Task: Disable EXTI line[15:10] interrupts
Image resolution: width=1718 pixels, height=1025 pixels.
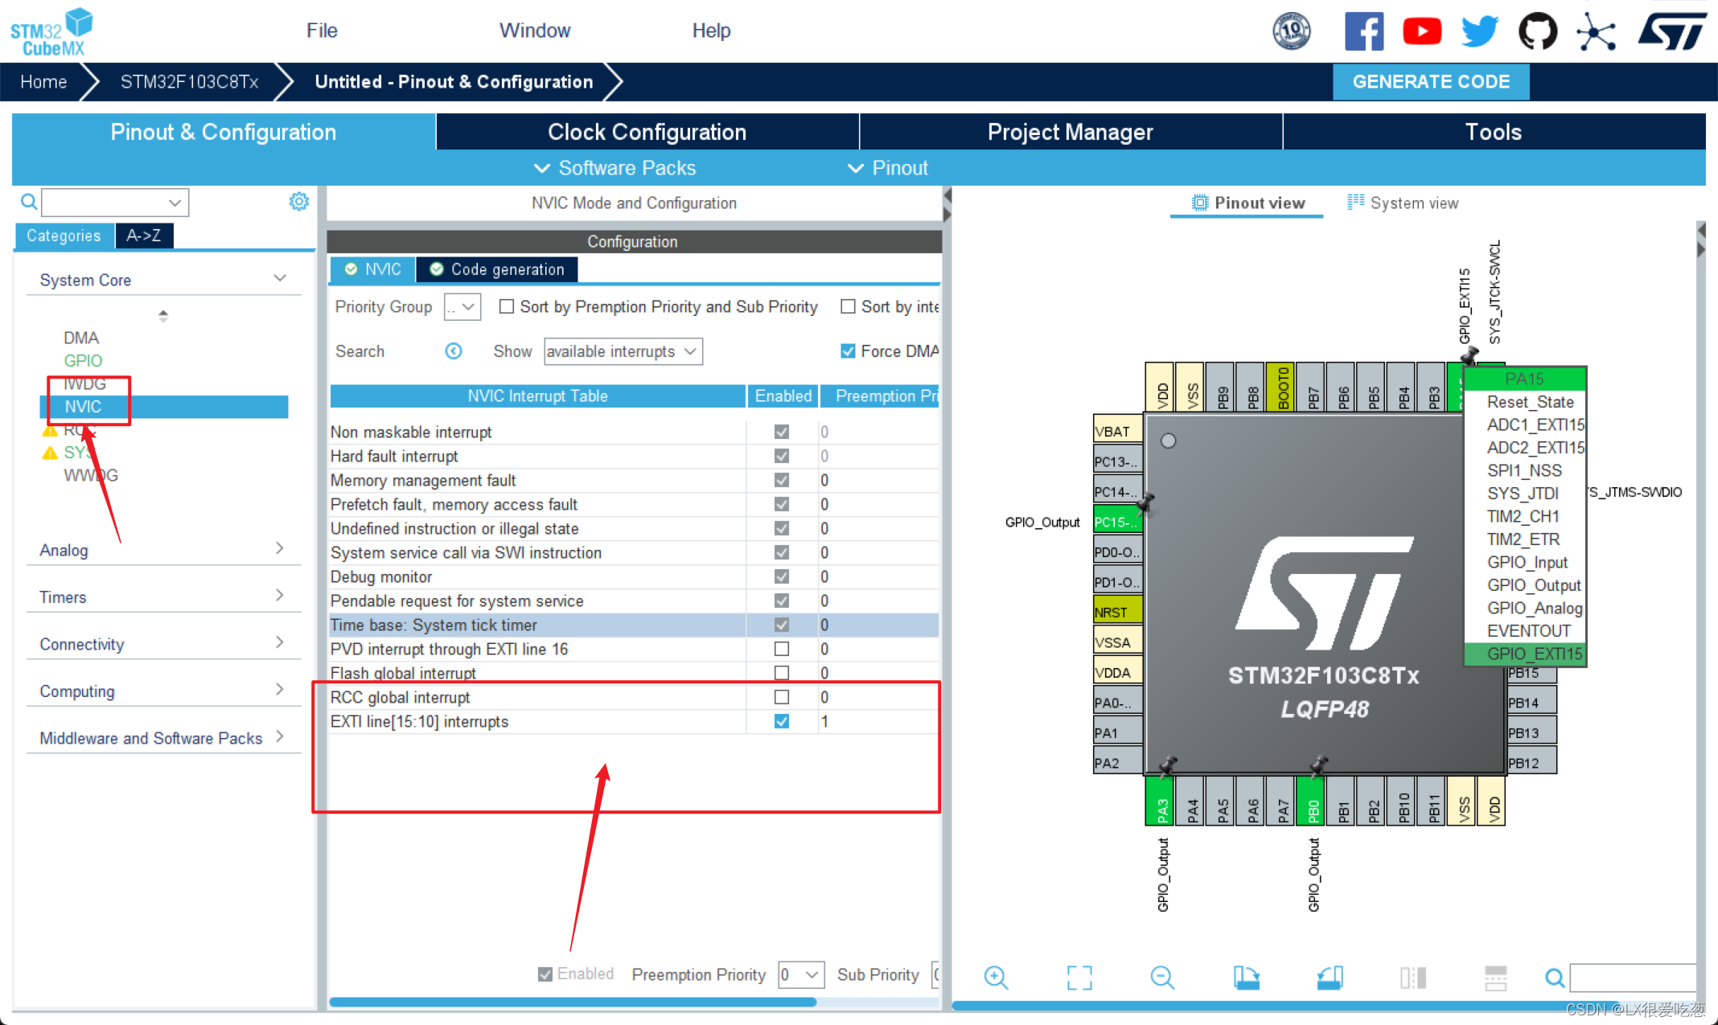Action: pos(781,721)
